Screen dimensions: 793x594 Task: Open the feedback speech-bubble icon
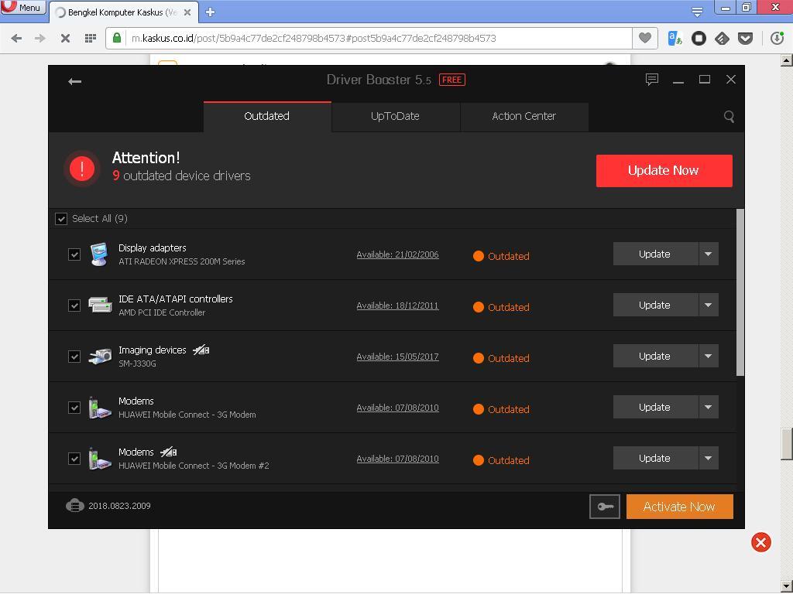[652, 80]
